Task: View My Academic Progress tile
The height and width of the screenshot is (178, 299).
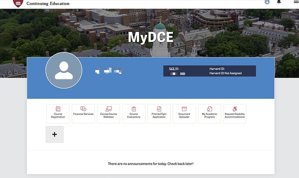Action: (x=209, y=113)
